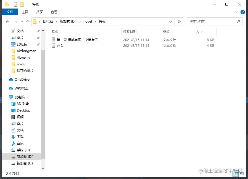
Task: Open the quick access toolbar dropdown
Action: coord(27,5)
